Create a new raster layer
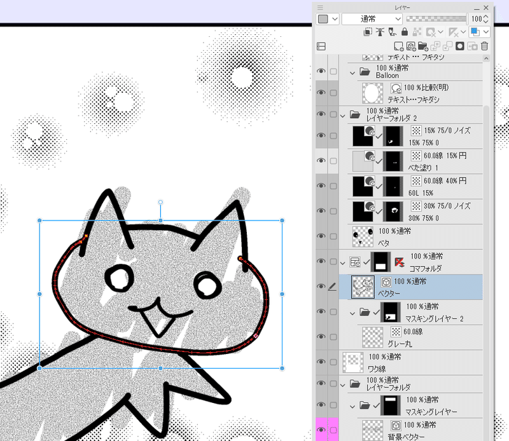This screenshot has height=441, width=509. pos(399,46)
